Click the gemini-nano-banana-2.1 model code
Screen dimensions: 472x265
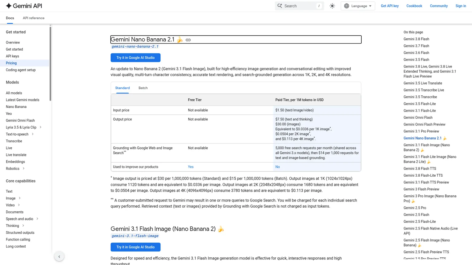pyautogui.click(x=135, y=47)
